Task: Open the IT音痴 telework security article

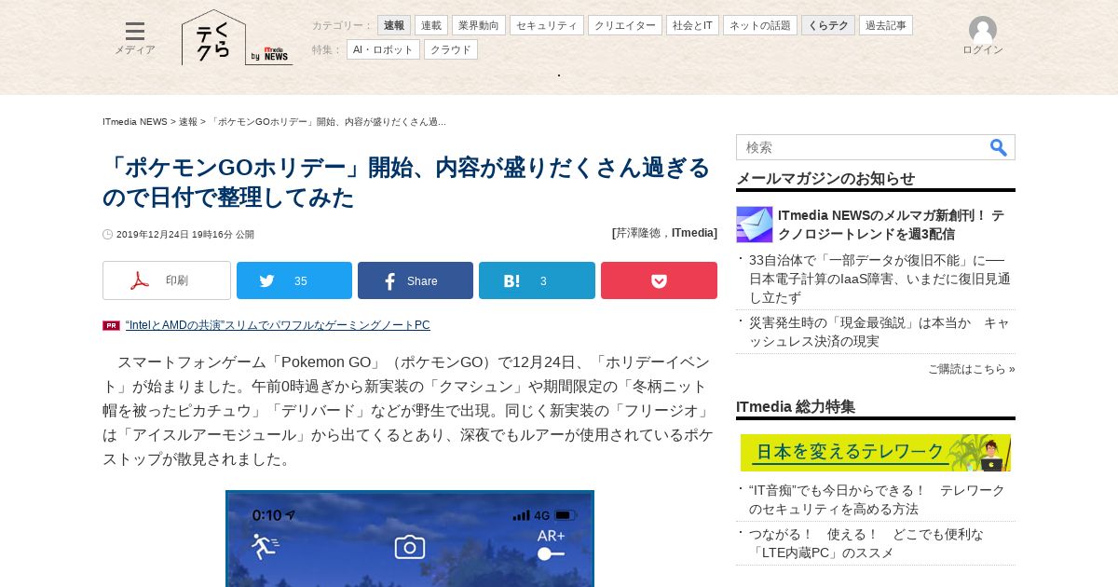Action: click(x=877, y=499)
